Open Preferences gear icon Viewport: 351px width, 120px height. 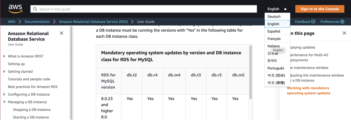tap(342, 22)
